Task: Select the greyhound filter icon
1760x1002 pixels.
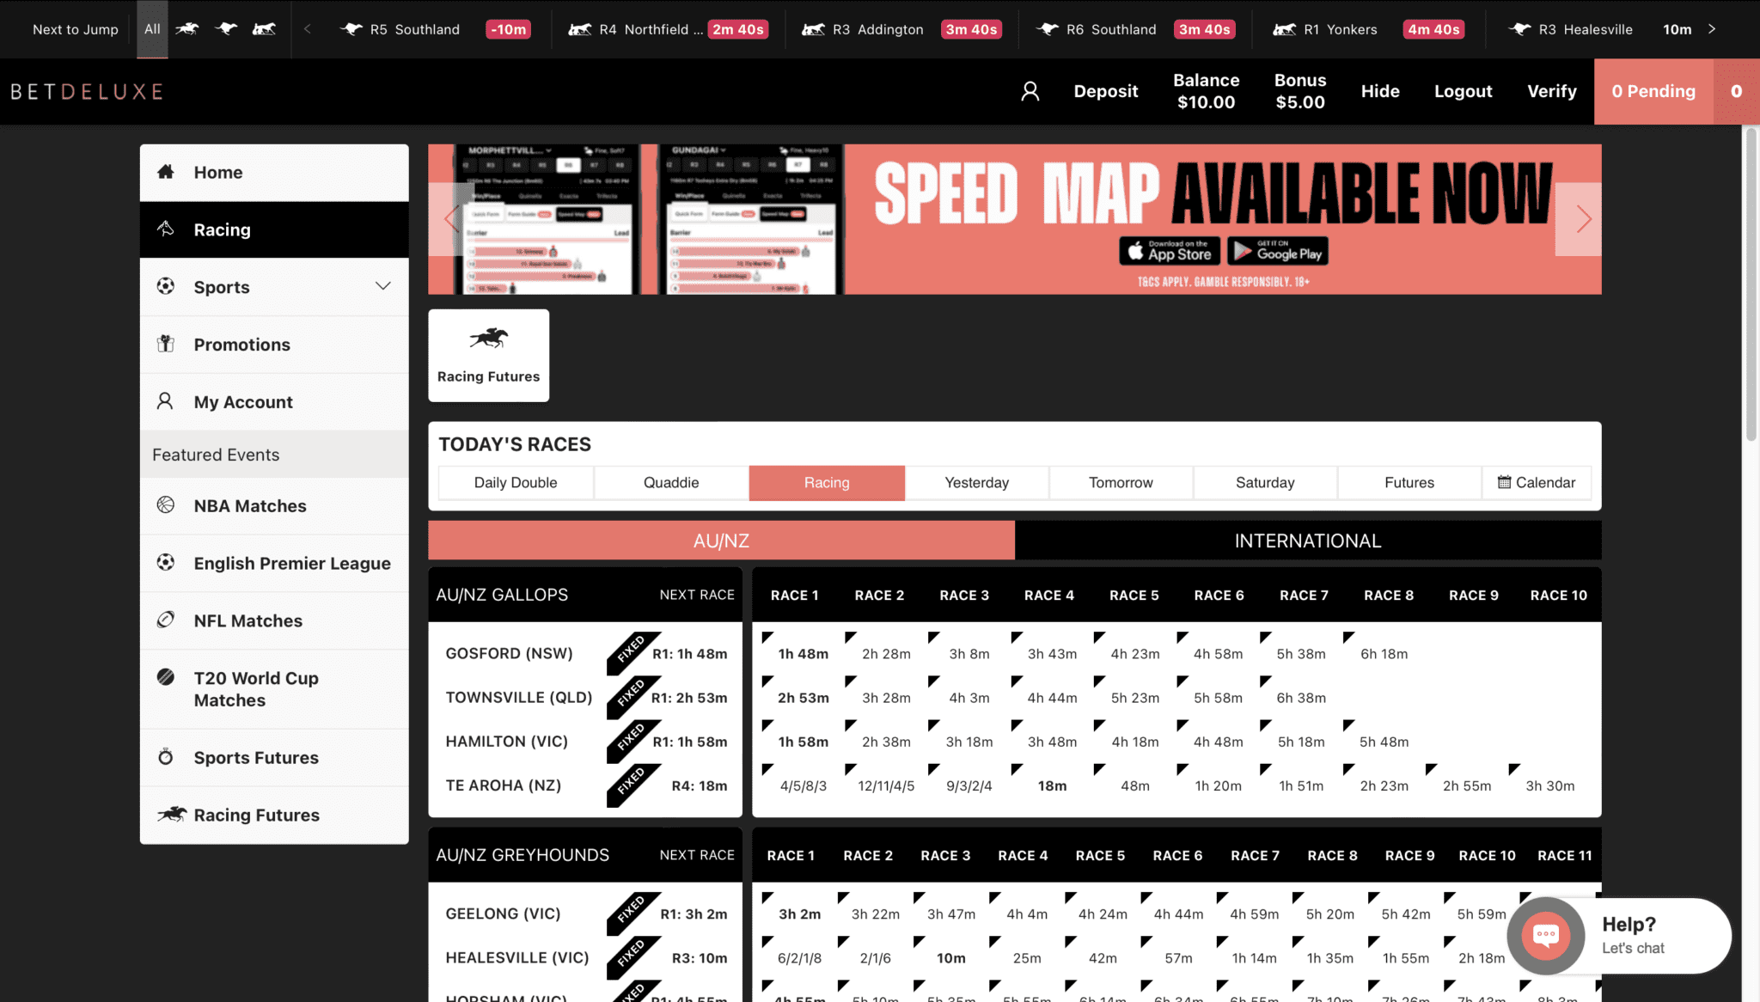Action: click(226, 29)
